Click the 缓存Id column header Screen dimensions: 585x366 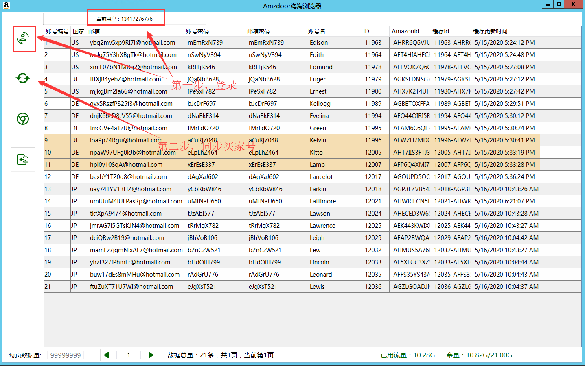(x=451, y=31)
